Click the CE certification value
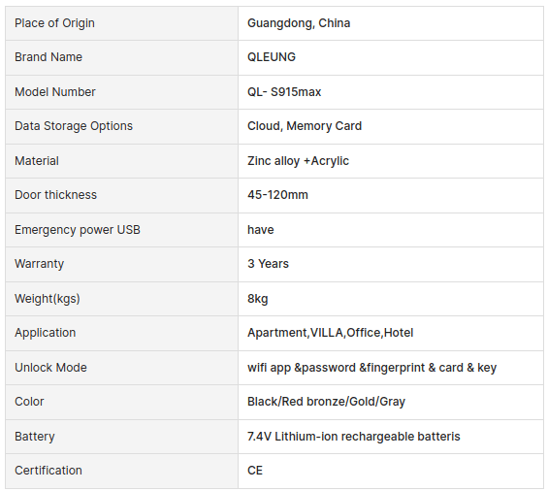Screen dimensions: 548x491 (255, 471)
